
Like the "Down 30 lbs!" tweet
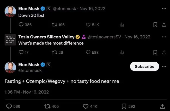coord(88,25)
